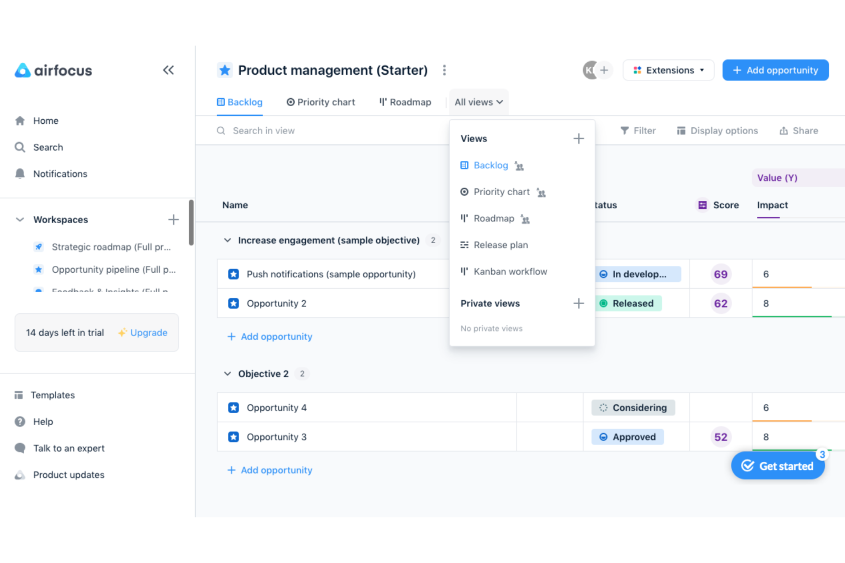This screenshot has width=845, height=563.
Task: Open Search in the sidebar
Action: (x=48, y=147)
